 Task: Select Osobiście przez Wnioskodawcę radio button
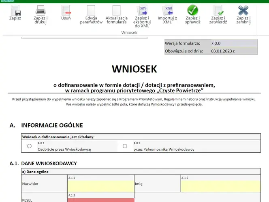29,146
